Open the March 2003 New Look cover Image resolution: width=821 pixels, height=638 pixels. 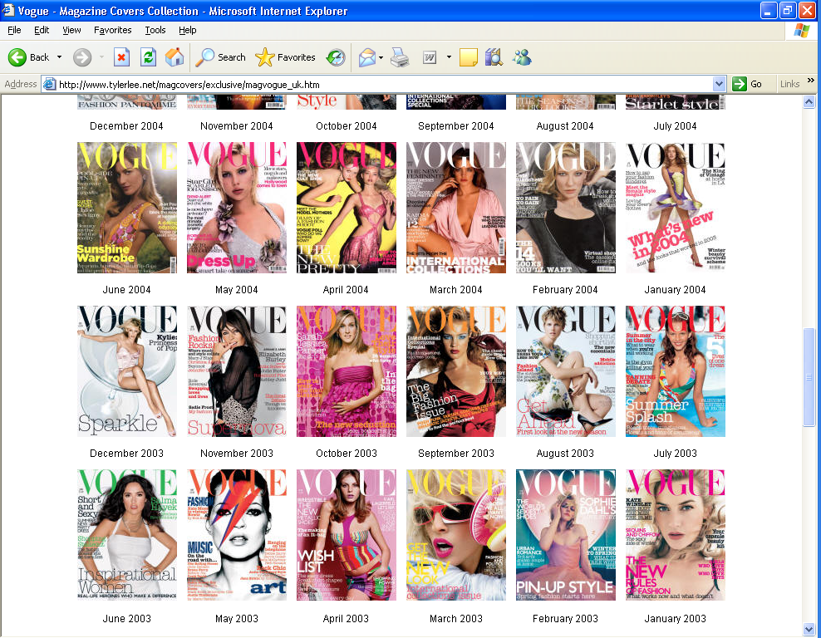(456, 535)
